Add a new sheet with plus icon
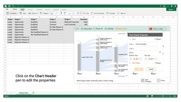This screenshot has height=102, width=181. tap(33, 93)
